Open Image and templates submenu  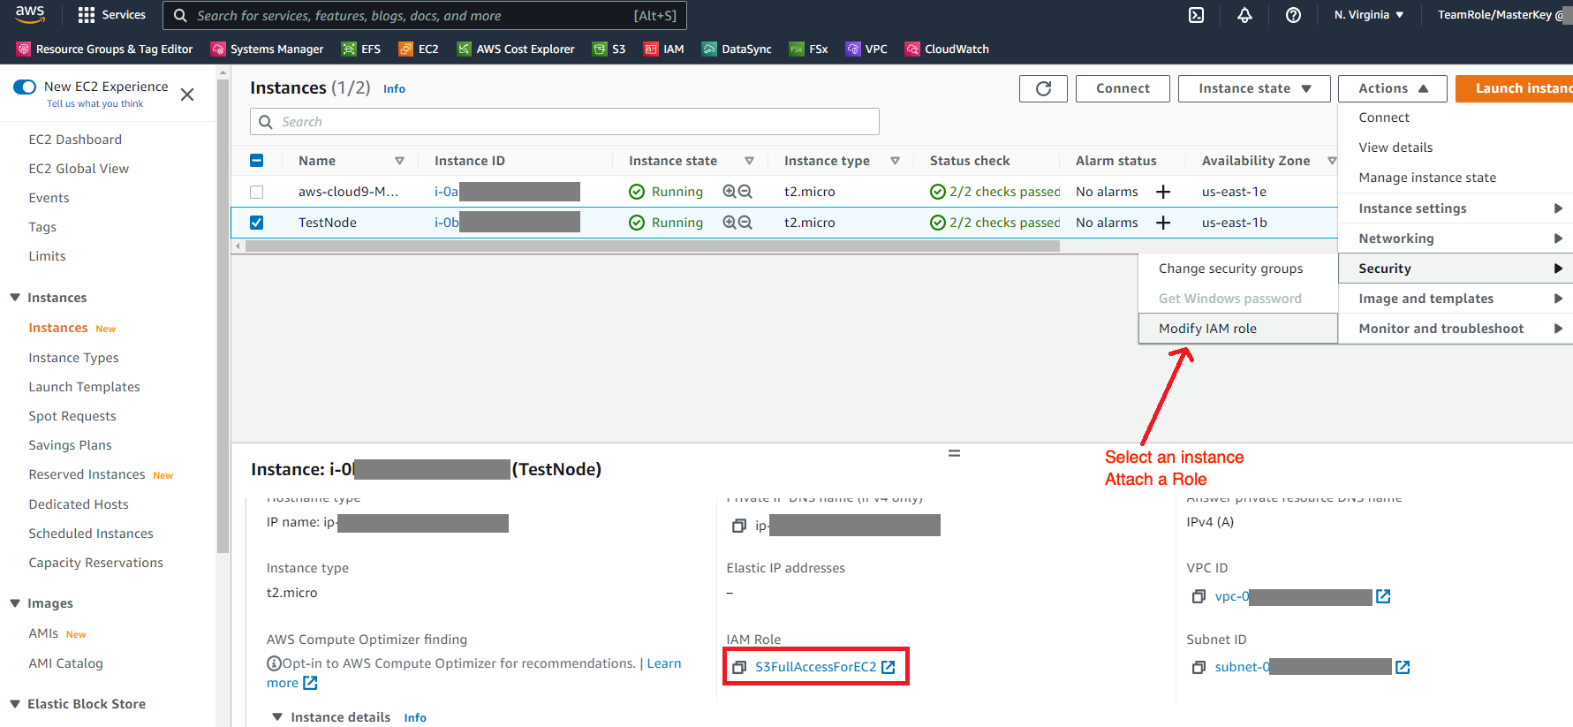click(1456, 299)
